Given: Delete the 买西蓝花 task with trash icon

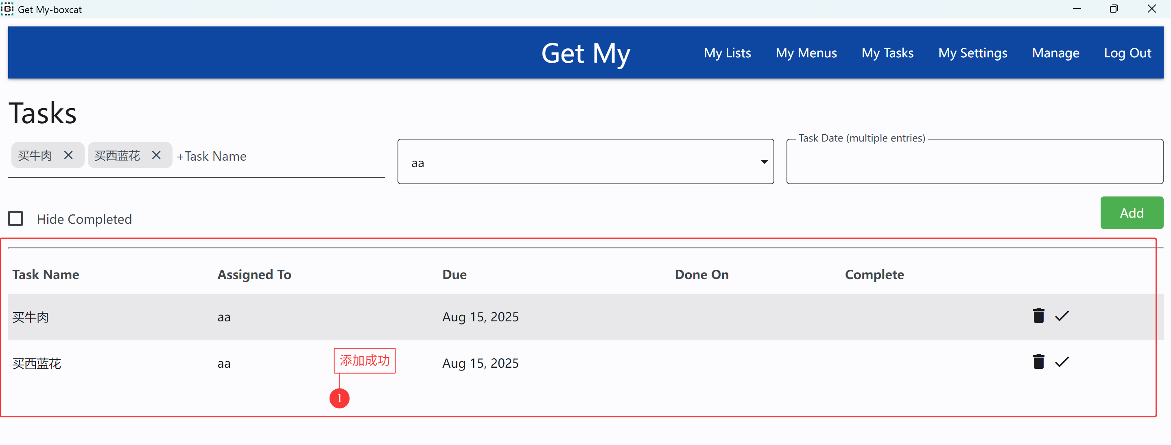Looking at the screenshot, I should [x=1038, y=362].
